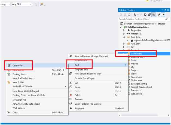Click the References icon in the tree
The image size is (171, 125).
[129, 34]
